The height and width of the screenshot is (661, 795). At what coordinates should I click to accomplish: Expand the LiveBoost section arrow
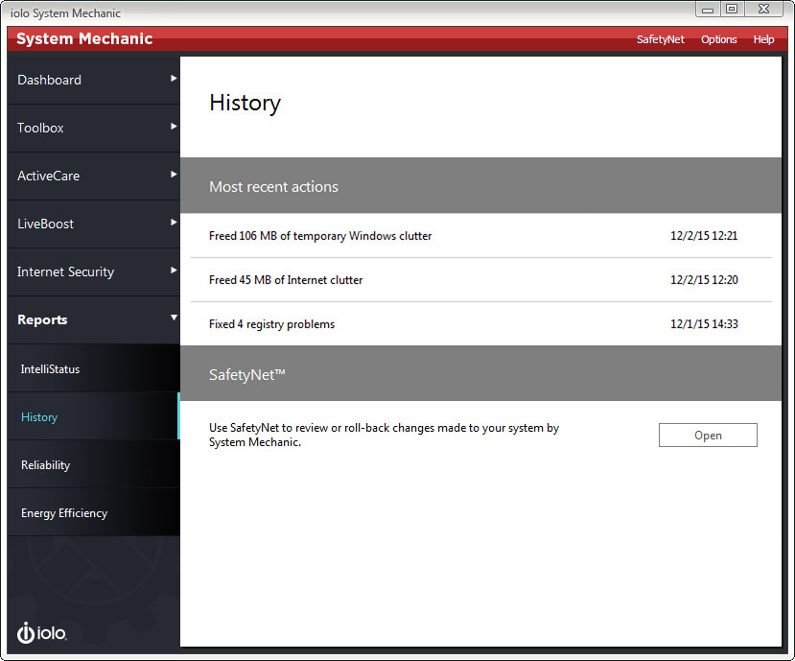tap(174, 223)
